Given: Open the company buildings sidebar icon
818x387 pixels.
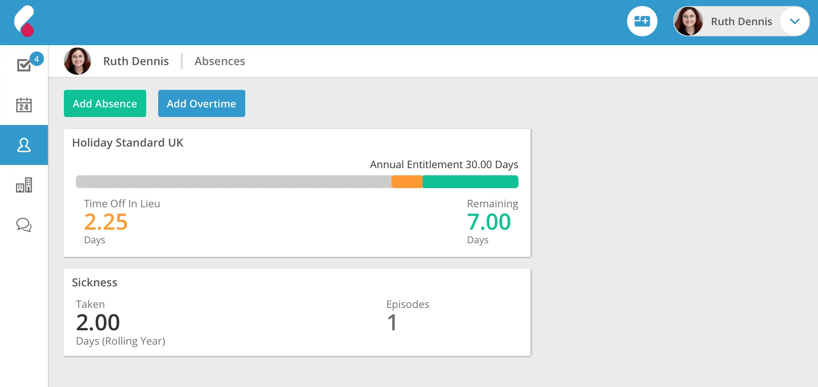Looking at the screenshot, I should [24, 185].
